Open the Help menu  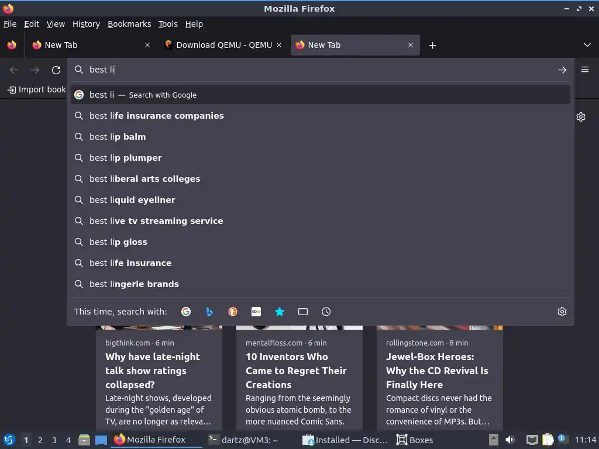[x=194, y=24]
